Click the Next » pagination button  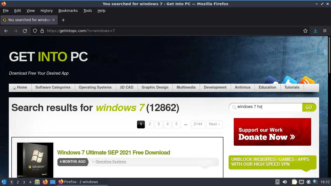click(214, 124)
